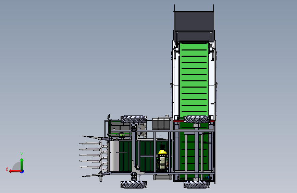
Task: Select the silver cylindrical header drum
Action: (114, 156)
